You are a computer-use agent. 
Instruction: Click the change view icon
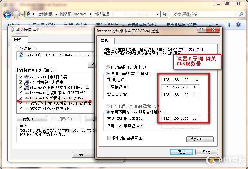tap(210, 25)
